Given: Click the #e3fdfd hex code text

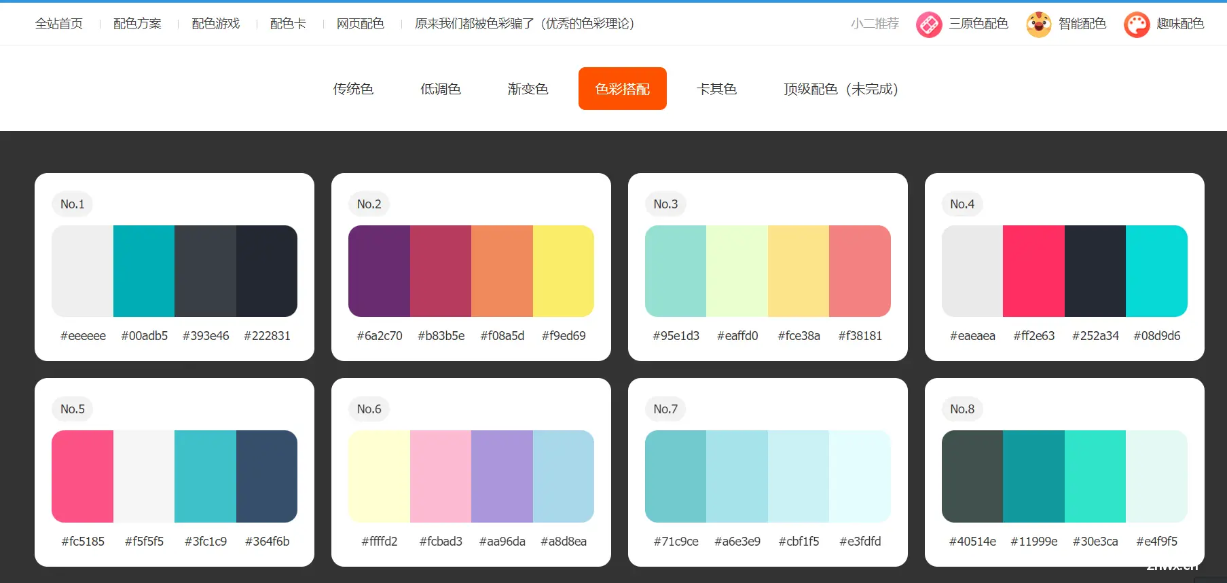Looking at the screenshot, I should click(x=860, y=542).
